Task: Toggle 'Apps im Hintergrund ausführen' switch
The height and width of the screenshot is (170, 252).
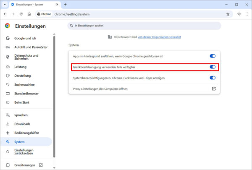Action: (x=213, y=56)
